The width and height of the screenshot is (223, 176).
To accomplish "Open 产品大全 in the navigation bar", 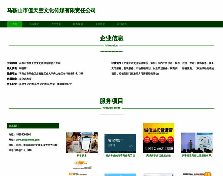I will 56,24.
